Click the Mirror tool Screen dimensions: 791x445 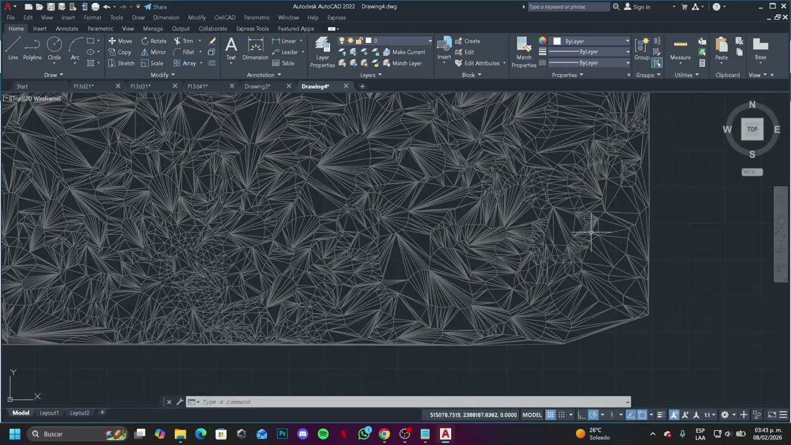click(x=153, y=52)
